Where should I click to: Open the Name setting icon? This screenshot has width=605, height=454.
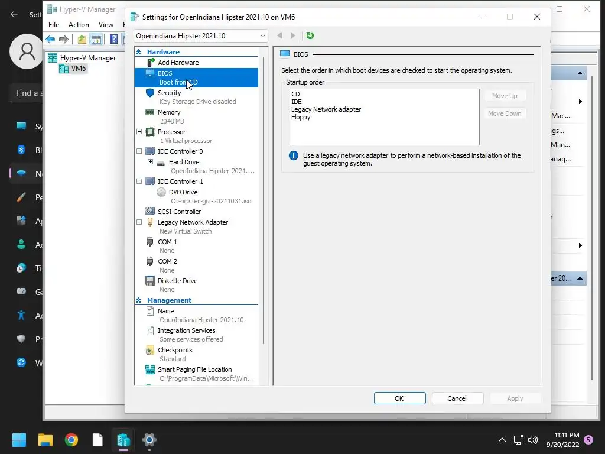(x=150, y=311)
